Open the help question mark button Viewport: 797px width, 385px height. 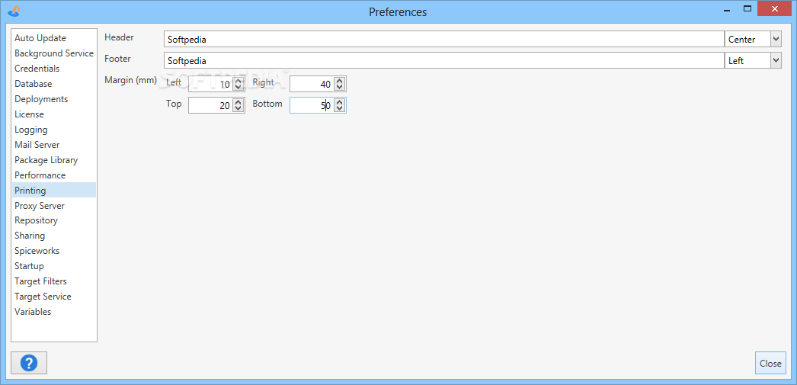29,363
